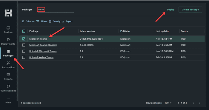Open the Automation wand icon
This screenshot has width=209, height=110.
[8, 63]
